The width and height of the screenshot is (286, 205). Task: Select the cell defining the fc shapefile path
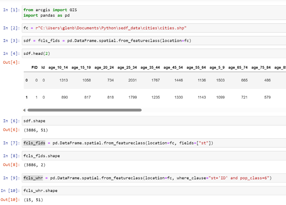pos(152,28)
